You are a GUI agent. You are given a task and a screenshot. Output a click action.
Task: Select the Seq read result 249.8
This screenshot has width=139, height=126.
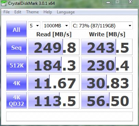click(x=54, y=47)
